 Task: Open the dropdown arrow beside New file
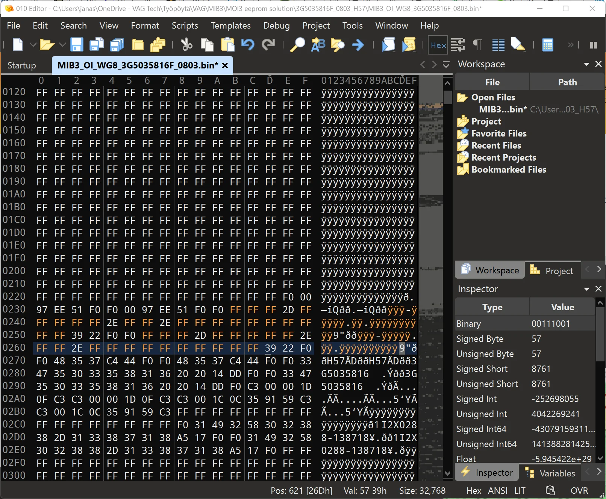point(33,45)
